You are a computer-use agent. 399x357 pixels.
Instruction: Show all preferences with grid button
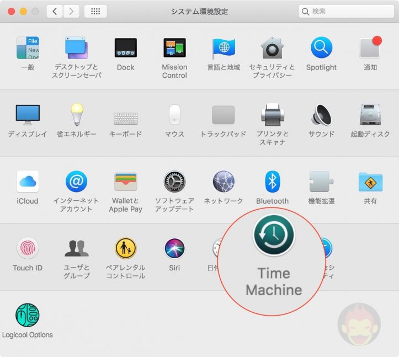pos(95,11)
